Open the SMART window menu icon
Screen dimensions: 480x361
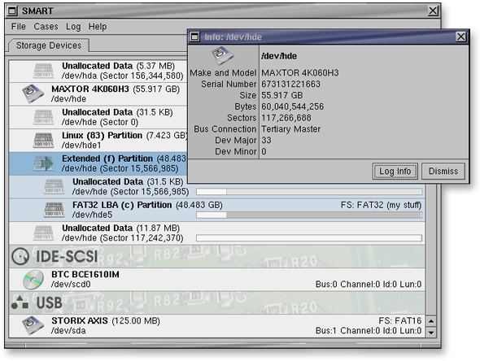(12, 11)
